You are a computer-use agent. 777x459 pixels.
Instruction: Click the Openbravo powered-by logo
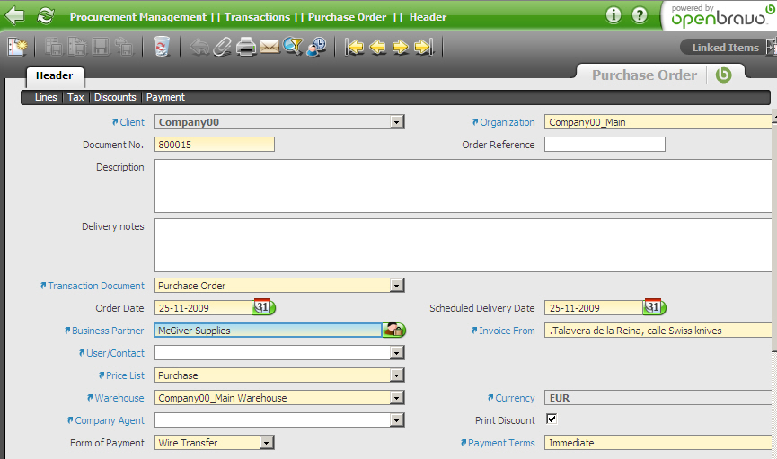[720, 15]
